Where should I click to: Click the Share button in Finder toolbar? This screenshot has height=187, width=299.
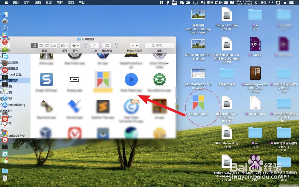(95, 45)
